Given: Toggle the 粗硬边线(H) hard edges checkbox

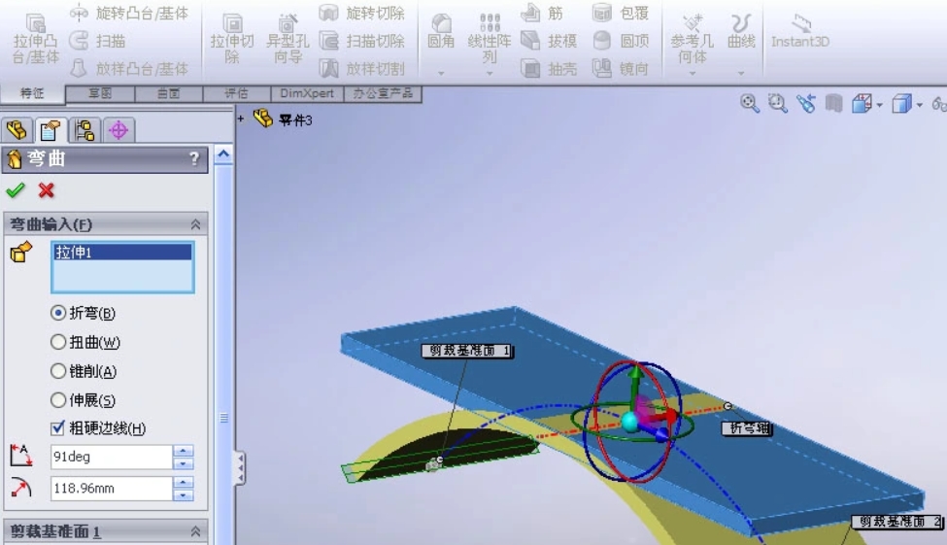Looking at the screenshot, I should tap(57, 428).
